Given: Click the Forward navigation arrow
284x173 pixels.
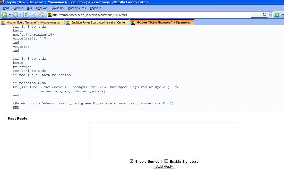Looking at the screenshot, I should click(x=15, y=15).
